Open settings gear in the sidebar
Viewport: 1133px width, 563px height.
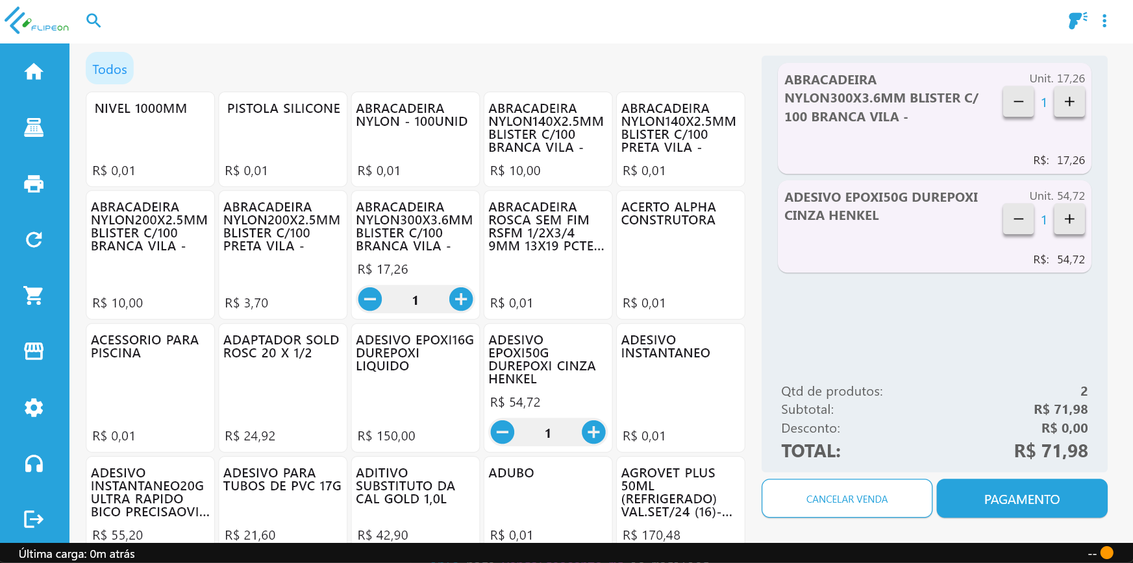pos(34,407)
